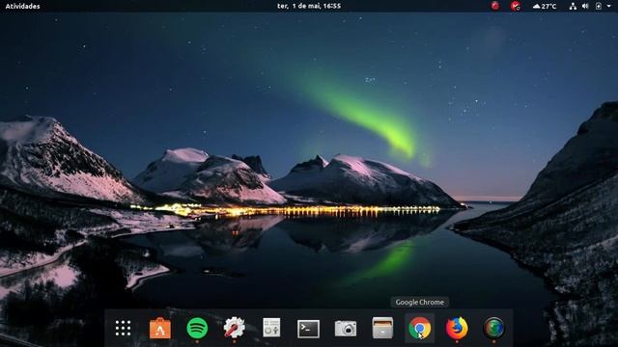618x347 pixels.
Task: Open the settings panel icon beside Terminal
Action: 271,328
